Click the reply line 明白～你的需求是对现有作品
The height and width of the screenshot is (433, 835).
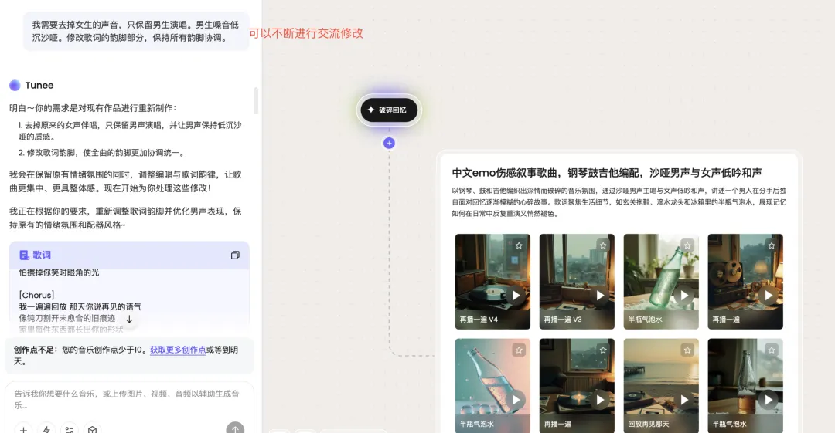coord(93,108)
